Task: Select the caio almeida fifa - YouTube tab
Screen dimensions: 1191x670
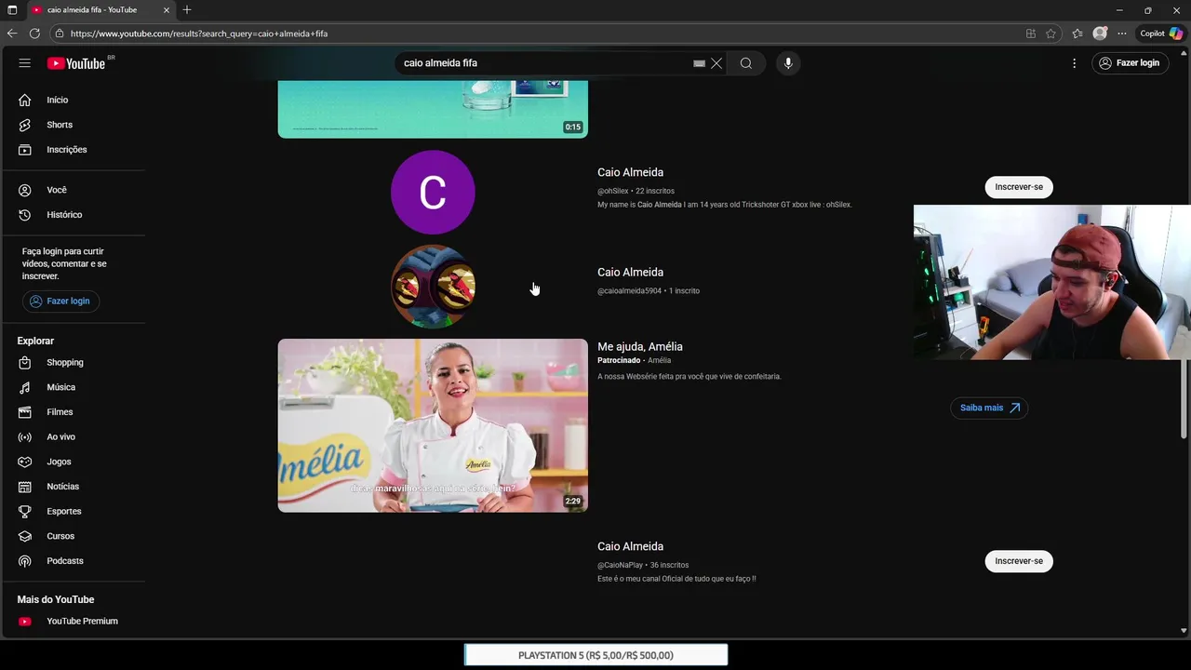Action: coord(100,10)
